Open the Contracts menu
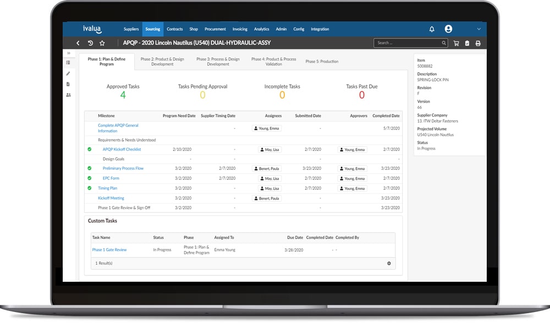 click(175, 29)
